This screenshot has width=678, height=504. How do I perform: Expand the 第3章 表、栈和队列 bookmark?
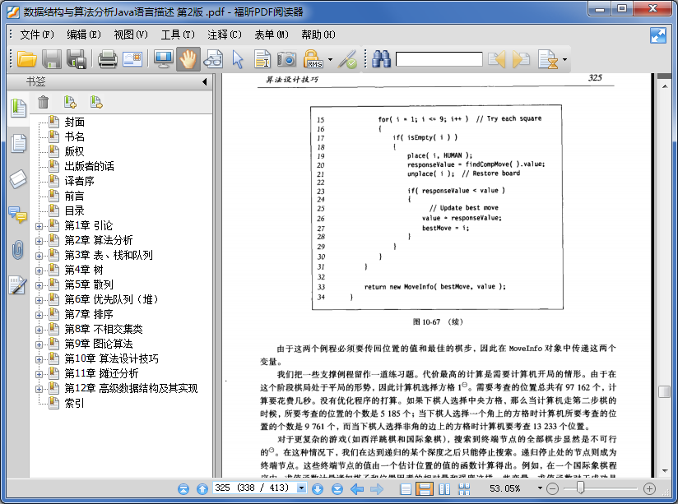click(x=39, y=256)
